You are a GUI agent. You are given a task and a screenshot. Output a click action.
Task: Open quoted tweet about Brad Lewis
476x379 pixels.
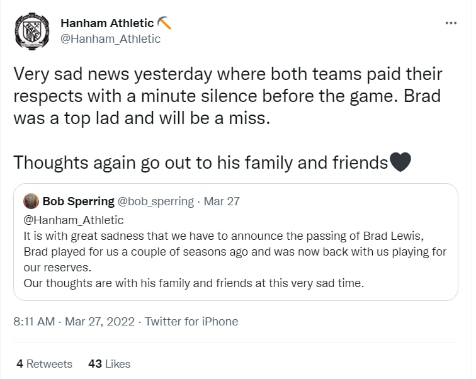235,242
